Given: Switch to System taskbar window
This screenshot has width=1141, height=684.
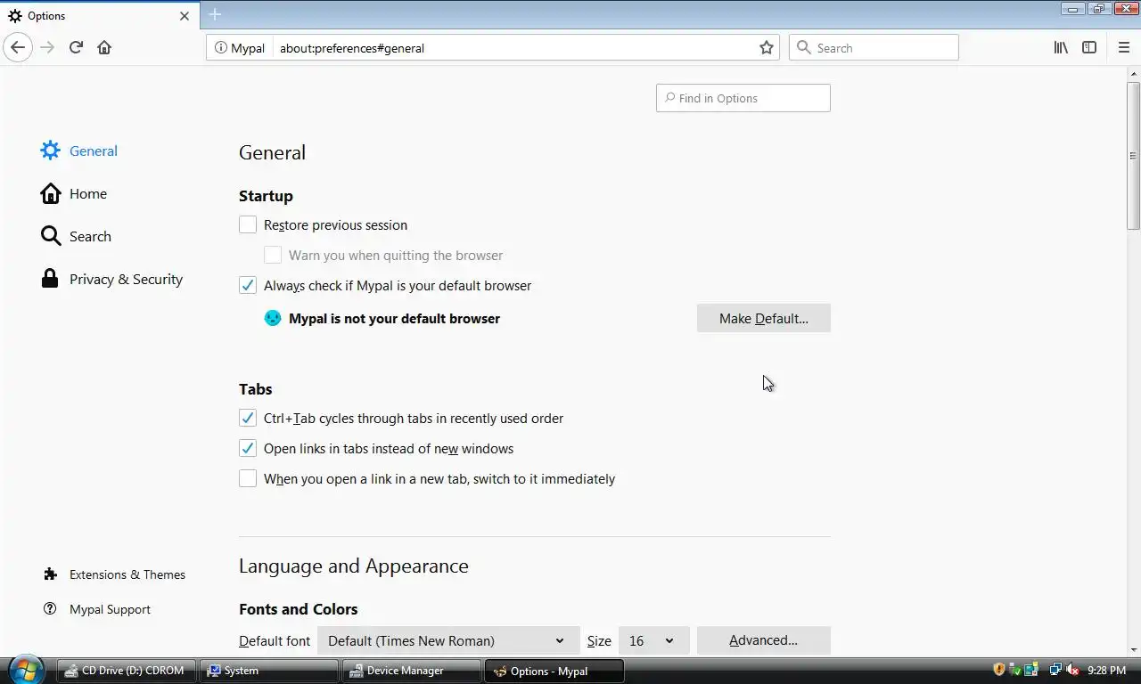Looking at the screenshot, I should pos(268,671).
